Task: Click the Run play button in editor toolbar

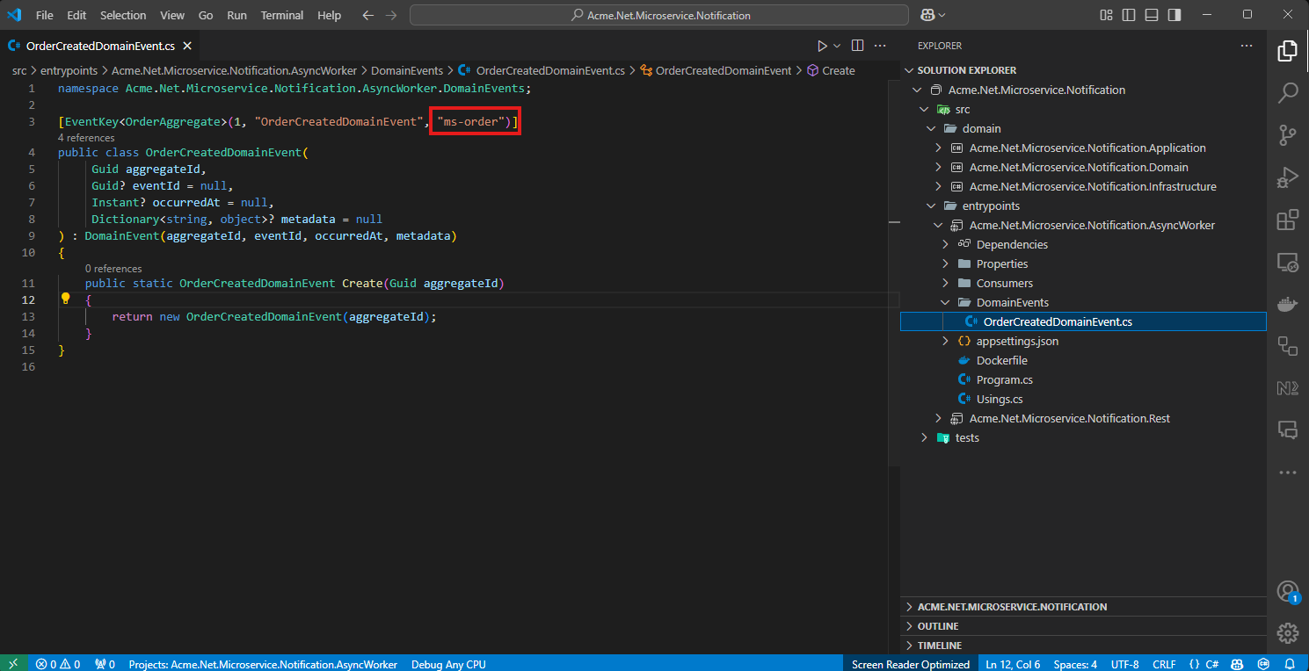Action: pos(822,46)
